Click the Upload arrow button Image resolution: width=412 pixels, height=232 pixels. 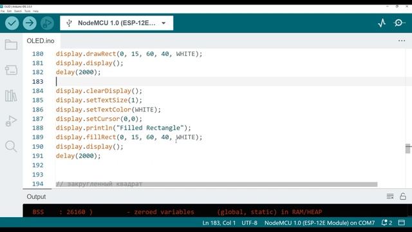tap(30, 23)
